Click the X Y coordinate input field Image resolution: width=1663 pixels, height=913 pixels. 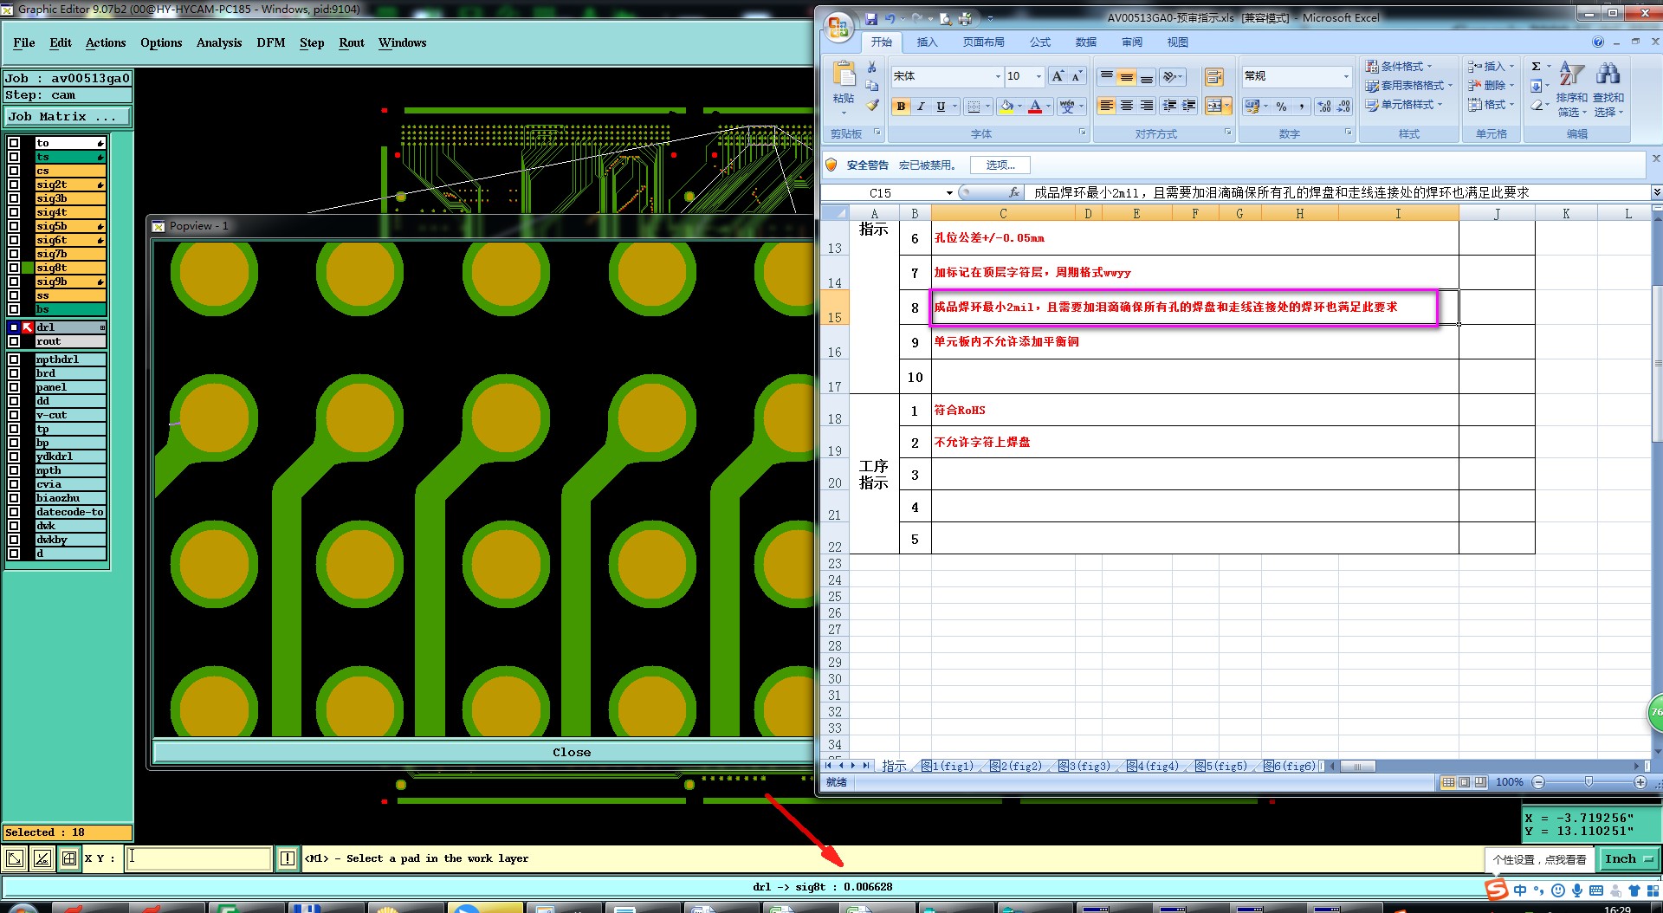(198, 858)
